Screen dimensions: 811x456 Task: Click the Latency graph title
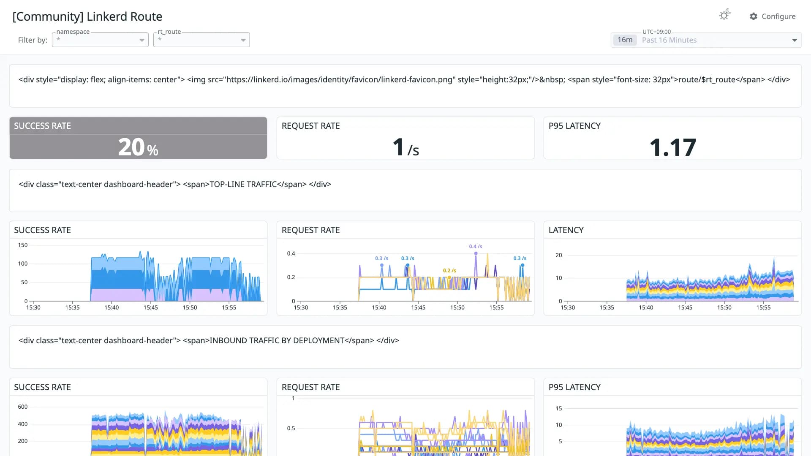(566, 230)
